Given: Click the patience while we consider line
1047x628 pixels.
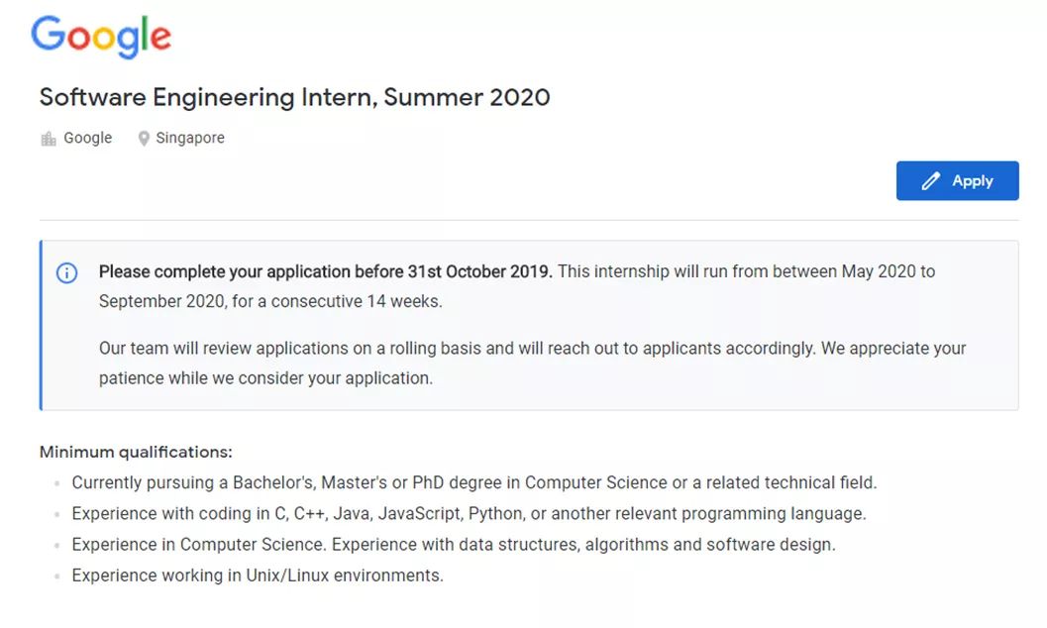Looking at the screenshot, I should [265, 377].
